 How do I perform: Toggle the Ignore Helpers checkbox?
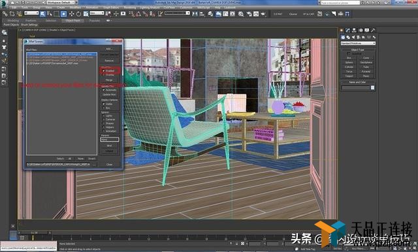tap(103, 128)
